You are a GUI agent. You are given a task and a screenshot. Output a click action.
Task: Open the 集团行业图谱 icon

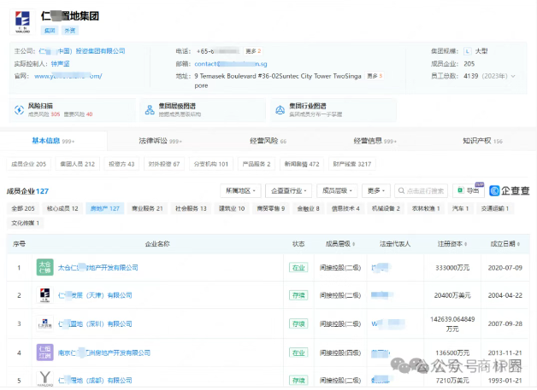(280, 109)
